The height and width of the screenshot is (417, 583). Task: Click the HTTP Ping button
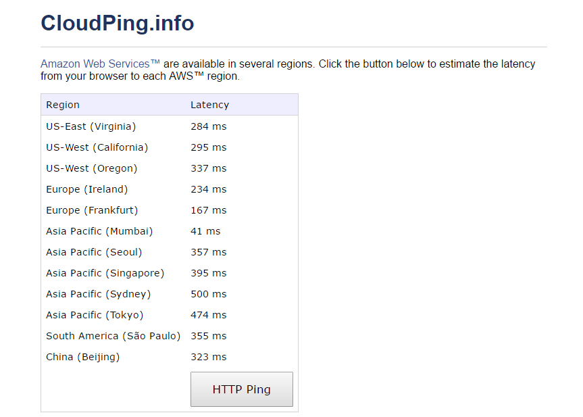click(241, 389)
